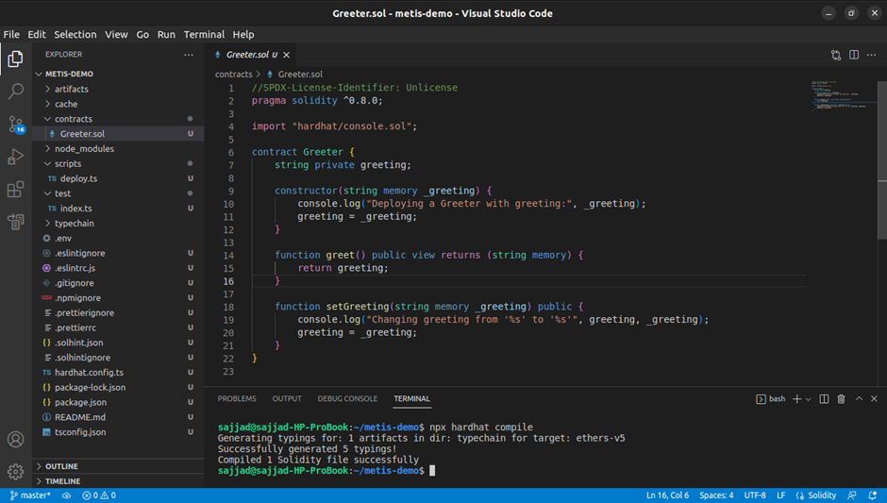Expand the cache folder
The width and height of the screenshot is (887, 503).
click(x=118, y=104)
